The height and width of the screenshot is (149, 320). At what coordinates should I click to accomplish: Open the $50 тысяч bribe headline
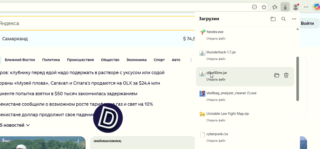coord(69,94)
